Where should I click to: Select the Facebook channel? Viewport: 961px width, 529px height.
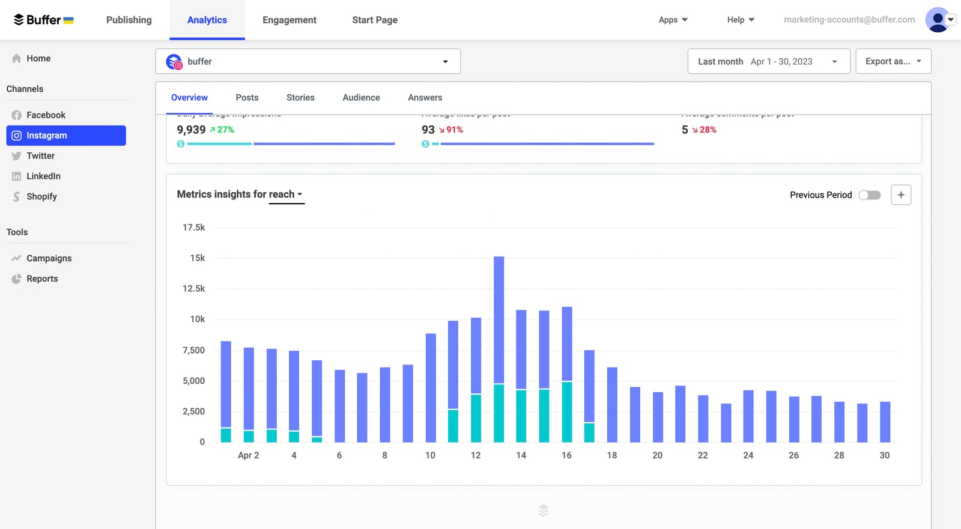pyautogui.click(x=66, y=115)
